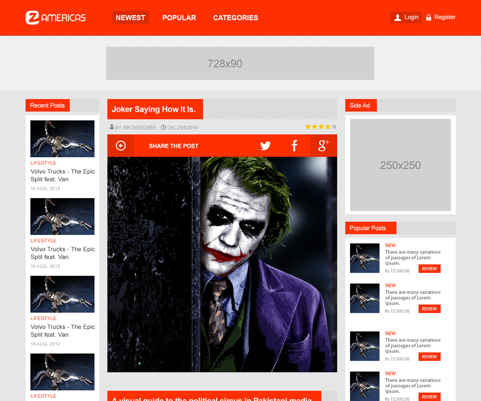Click LIFESTYLE tag on third recent post
481x401 pixels.
point(43,318)
